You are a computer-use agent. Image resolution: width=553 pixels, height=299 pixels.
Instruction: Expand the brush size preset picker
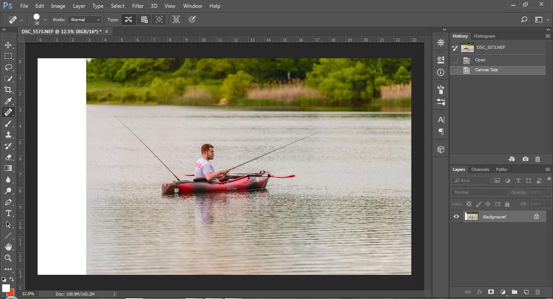pyautogui.click(x=45, y=19)
